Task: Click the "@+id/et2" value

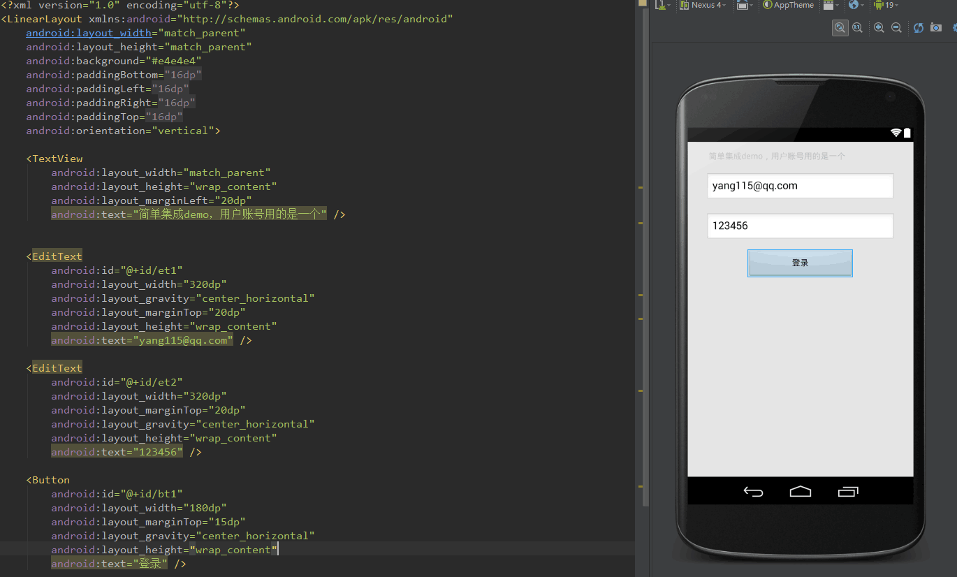Action: (x=153, y=382)
